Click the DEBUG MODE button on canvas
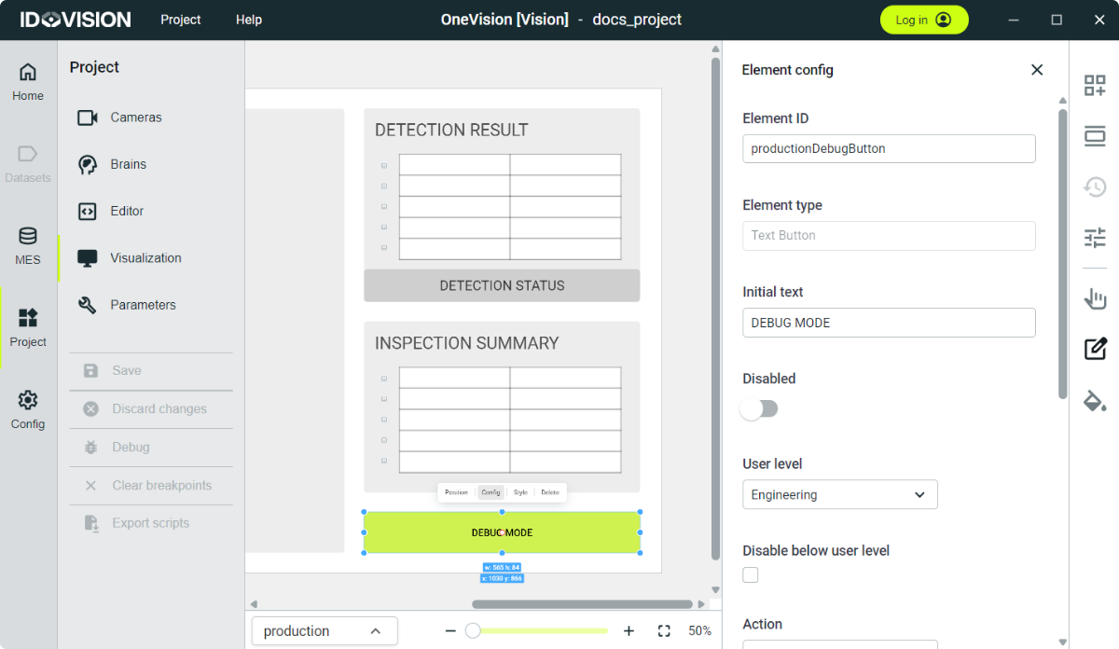The image size is (1119, 649). [x=502, y=532]
